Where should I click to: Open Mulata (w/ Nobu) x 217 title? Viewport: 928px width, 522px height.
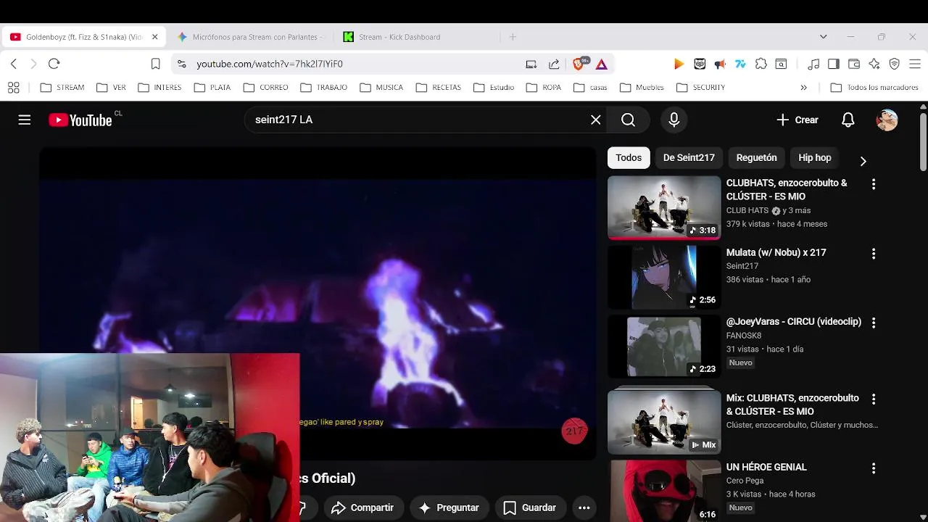coord(776,252)
